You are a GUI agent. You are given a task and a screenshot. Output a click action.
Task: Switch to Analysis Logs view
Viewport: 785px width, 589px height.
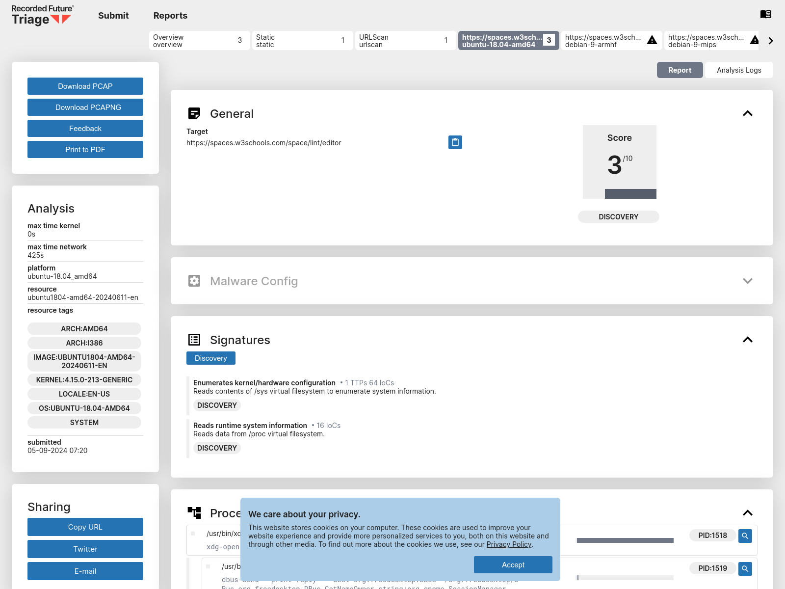(739, 70)
